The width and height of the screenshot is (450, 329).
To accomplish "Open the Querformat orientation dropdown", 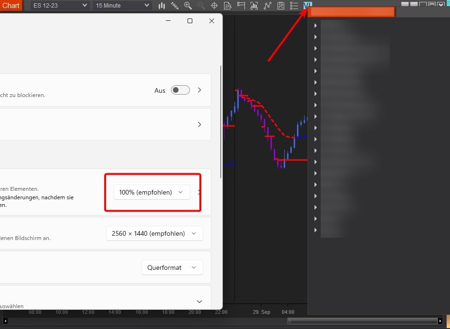I will click(172, 267).
